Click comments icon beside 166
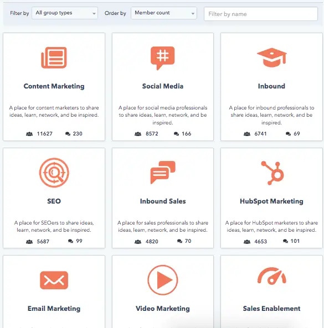The image size is (324, 328). pos(176,134)
